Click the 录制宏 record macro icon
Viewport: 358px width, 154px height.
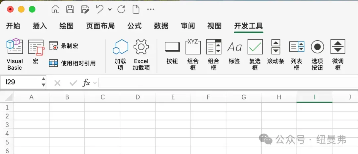(x=53, y=46)
